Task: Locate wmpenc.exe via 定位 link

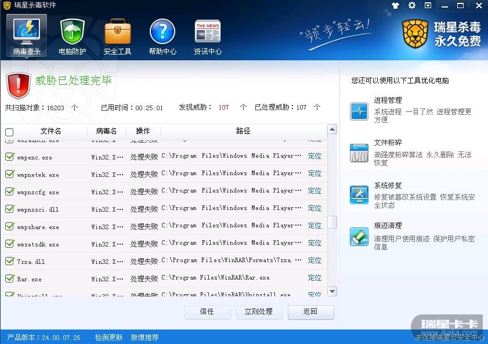Action: tap(315, 156)
